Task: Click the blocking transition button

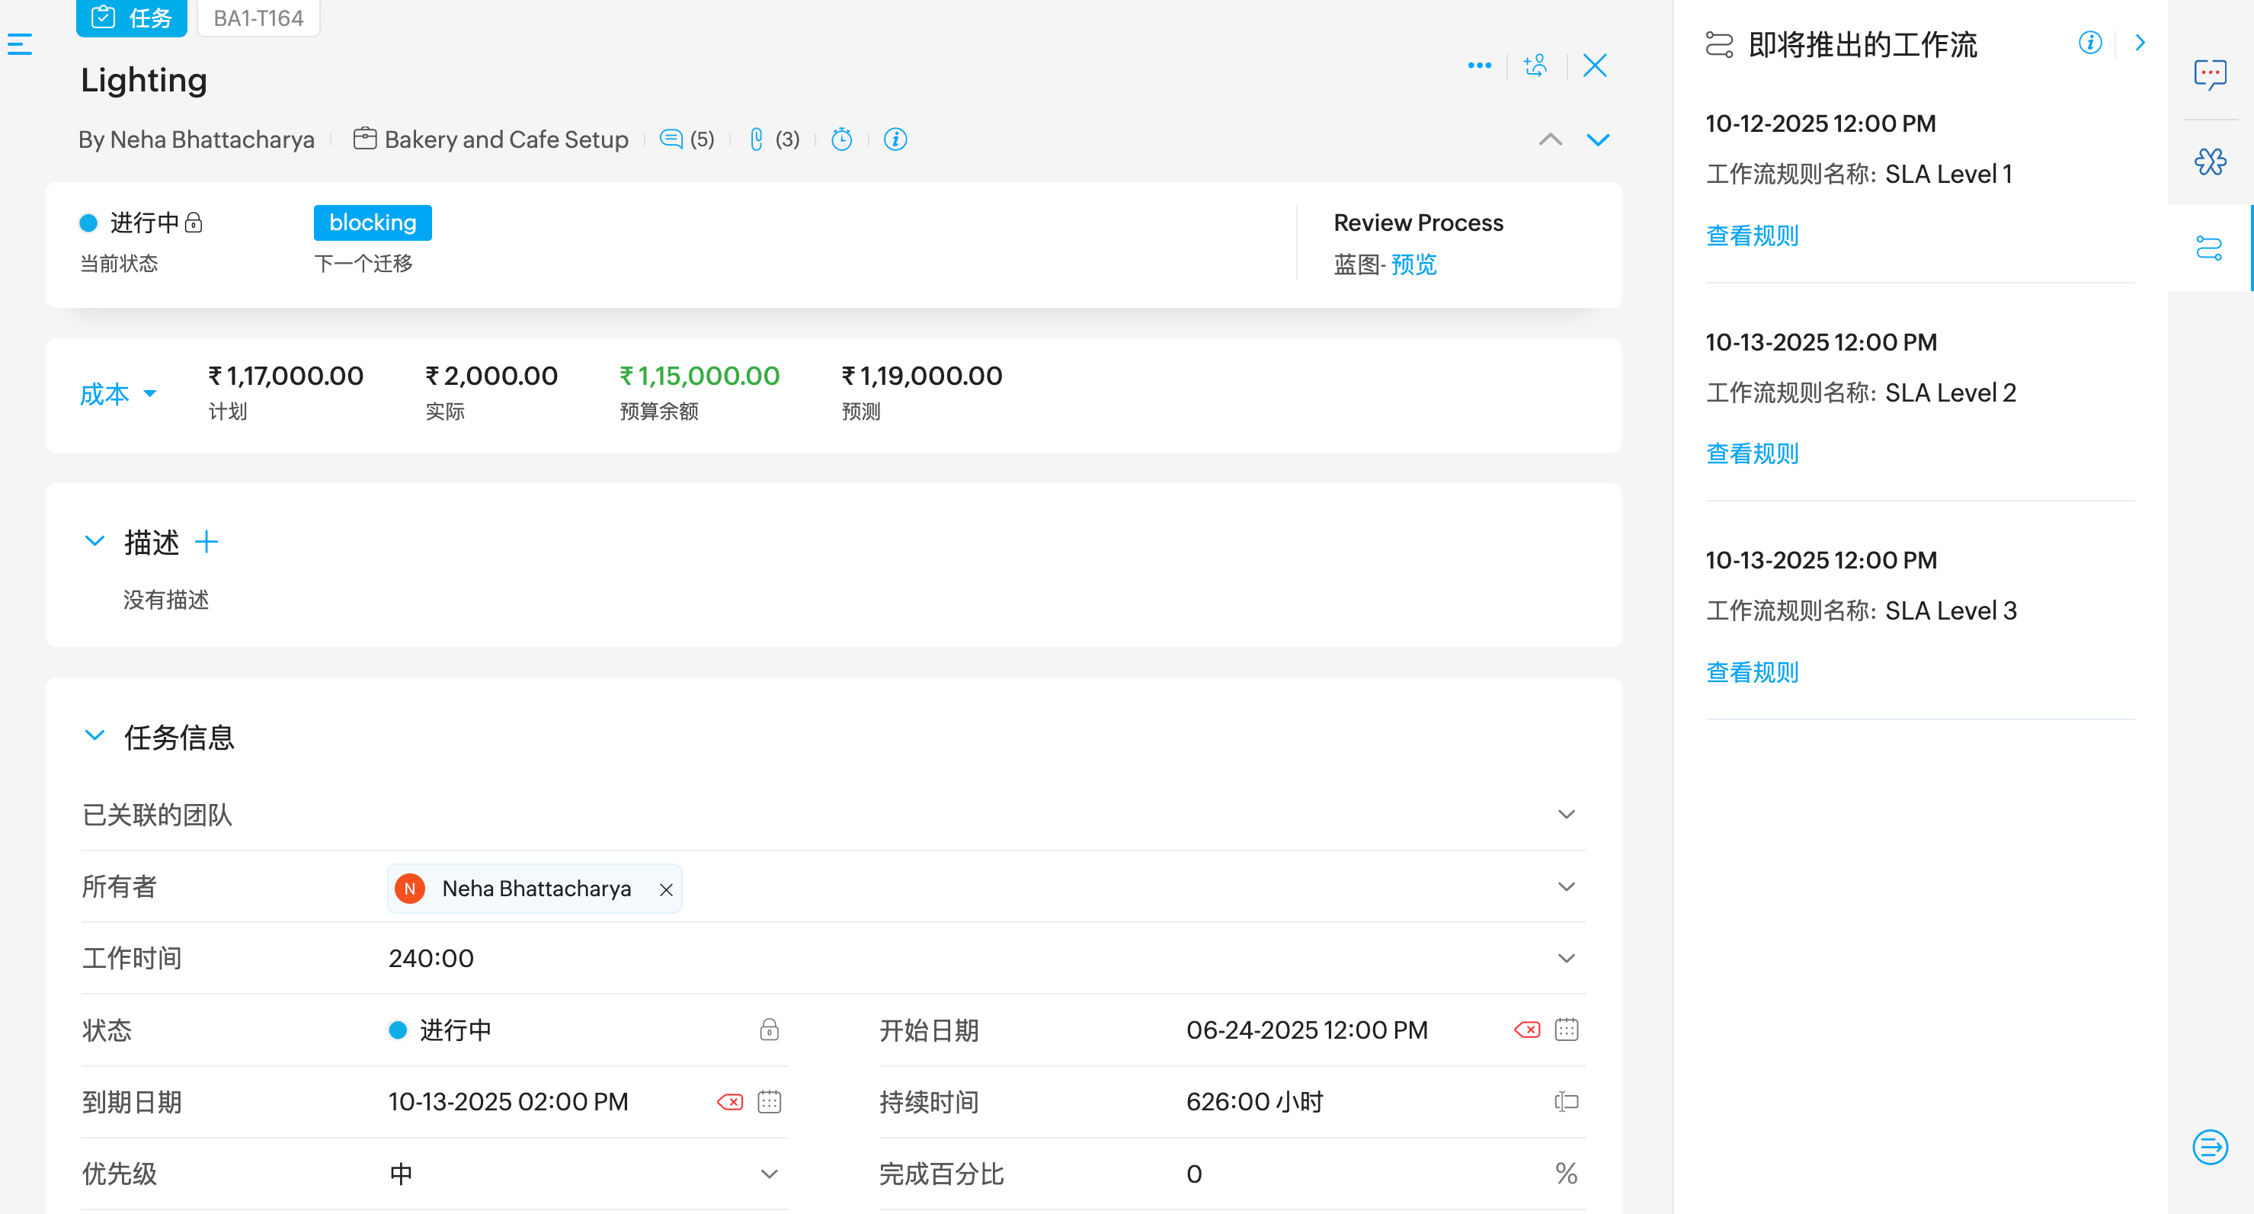Action: 372,223
